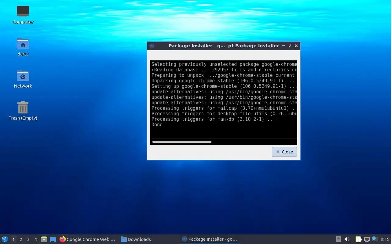This screenshot has height=244, width=391.
Task: Click 'Processing triggers for man-db' line
Action: [213, 119]
